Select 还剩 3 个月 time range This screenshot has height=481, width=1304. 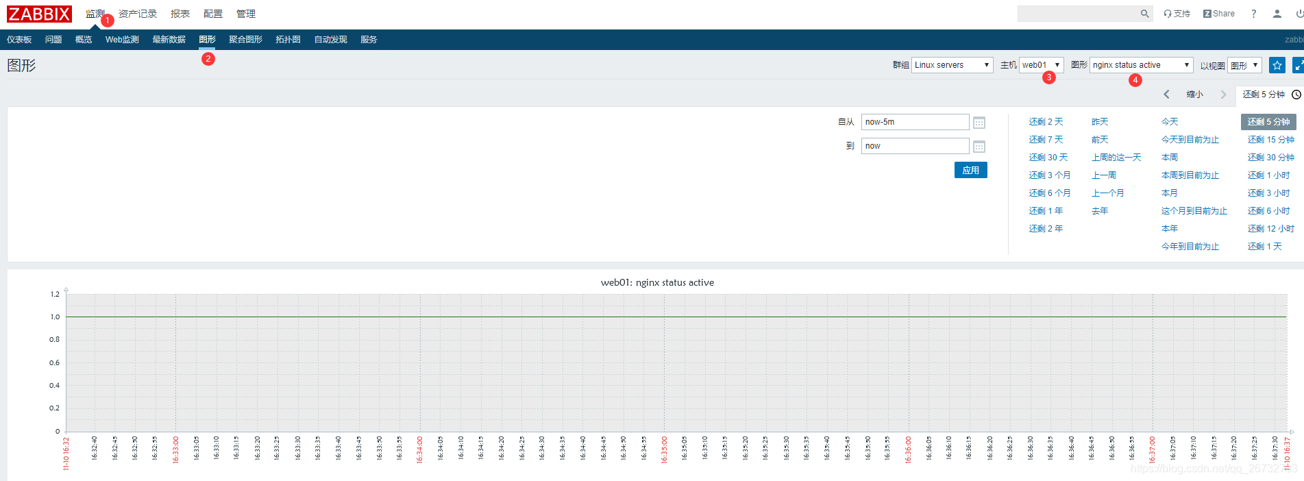(x=1050, y=175)
